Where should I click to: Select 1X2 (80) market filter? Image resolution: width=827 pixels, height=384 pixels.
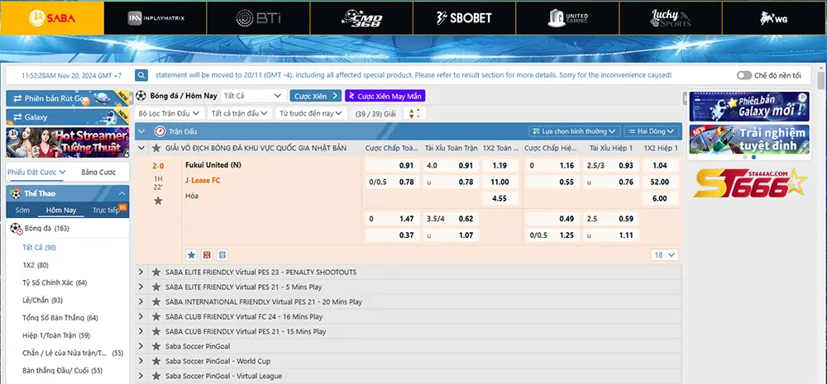(36, 265)
